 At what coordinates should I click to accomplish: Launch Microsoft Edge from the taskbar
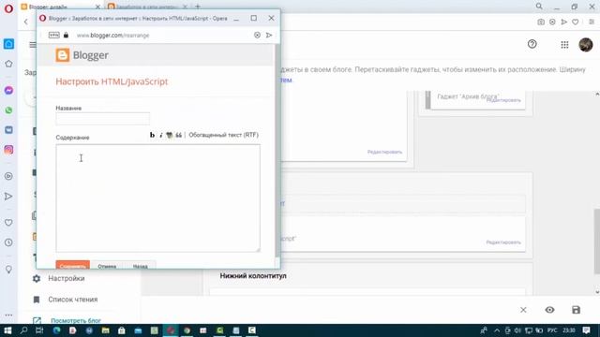(x=56, y=330)
